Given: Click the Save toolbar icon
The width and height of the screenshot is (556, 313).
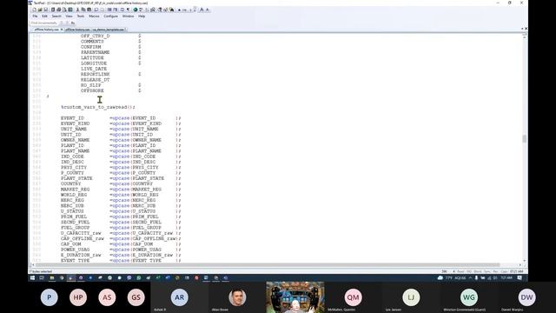Looking at the screenshot, I should (46, 10).
